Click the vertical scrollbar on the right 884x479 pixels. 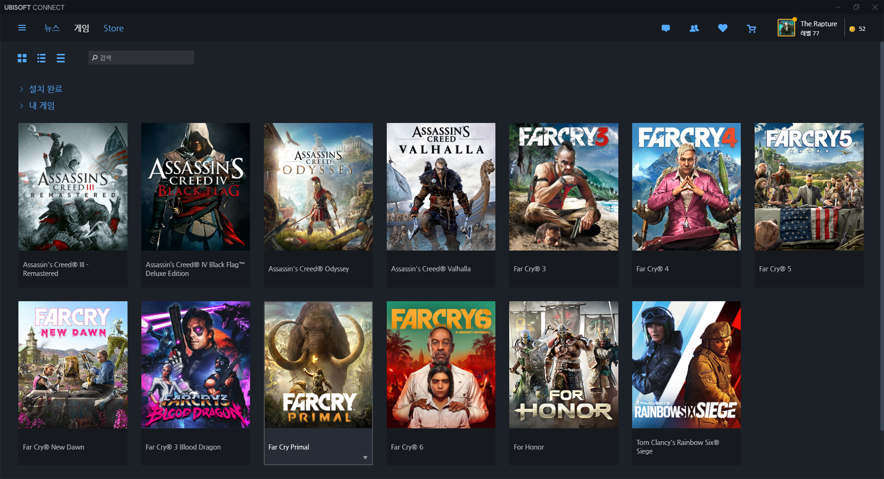tap(882, 236)
